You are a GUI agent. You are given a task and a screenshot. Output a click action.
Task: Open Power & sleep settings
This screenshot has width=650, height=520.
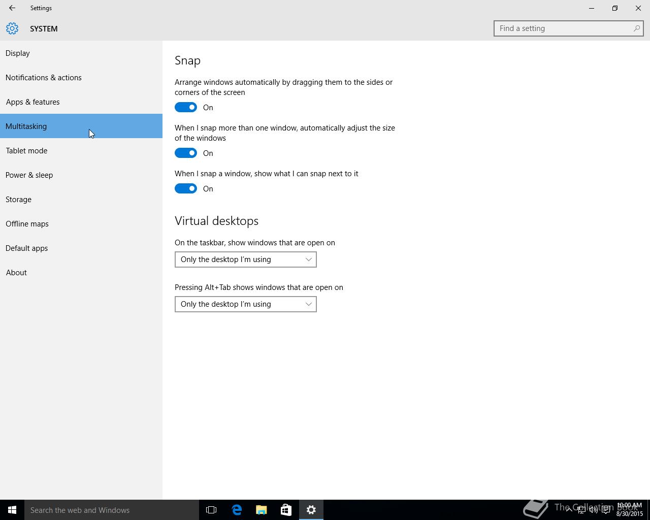click(81, 175)
